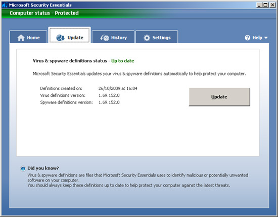Click the Up to date status text
The width and height of the screenshot is (278, 217).
123,61
